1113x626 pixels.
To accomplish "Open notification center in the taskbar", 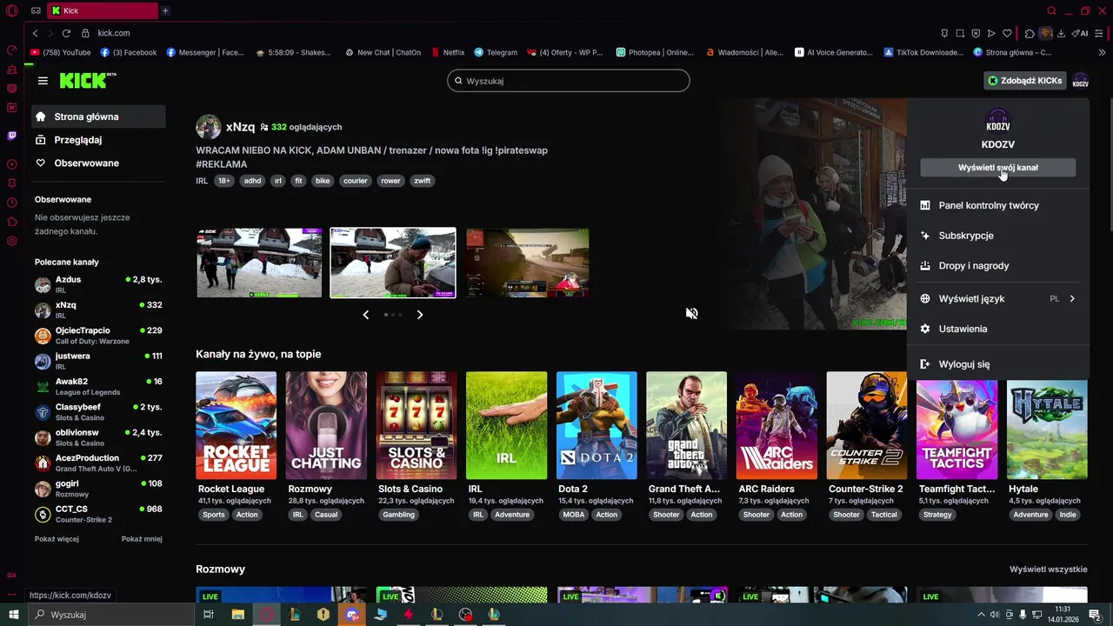I will [1095, 615].
